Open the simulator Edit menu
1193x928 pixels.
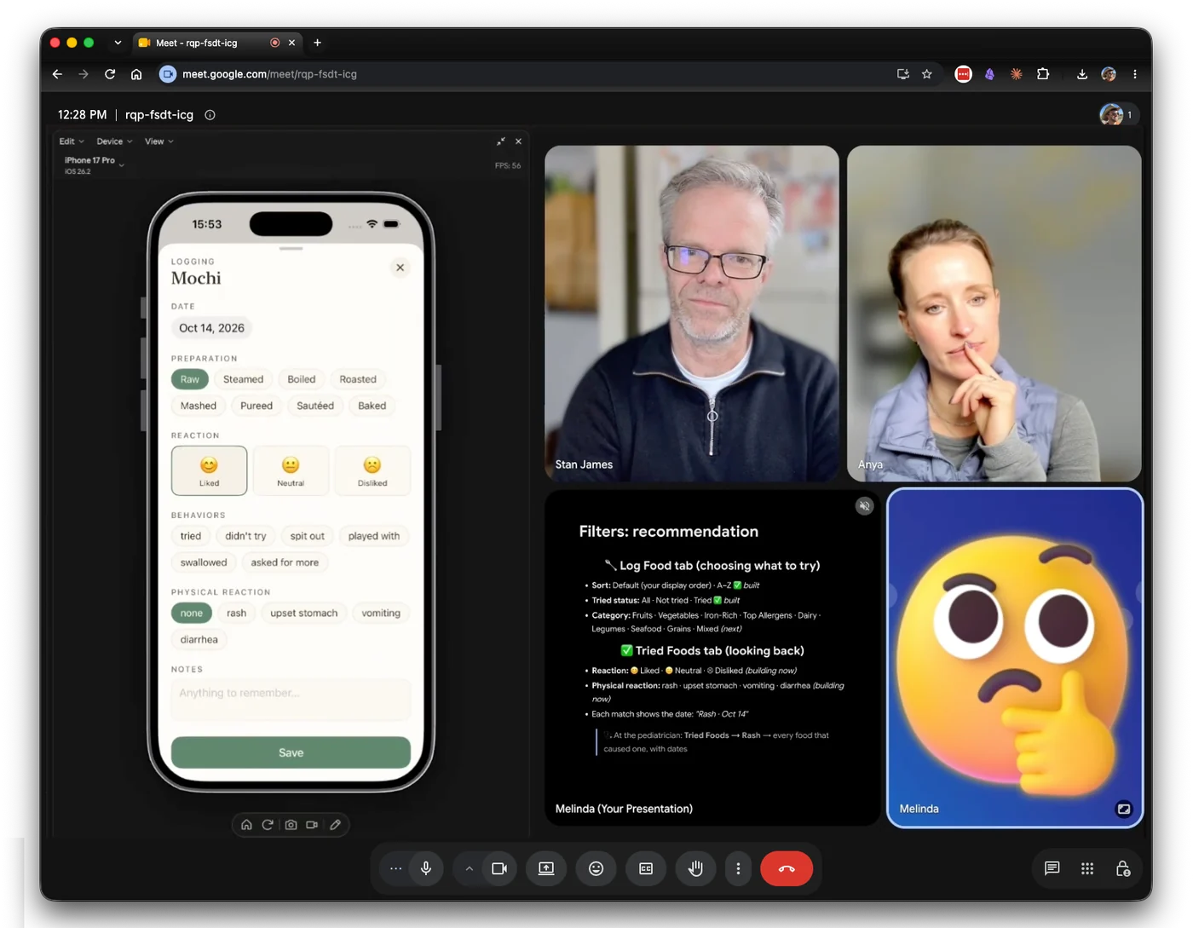71,141
